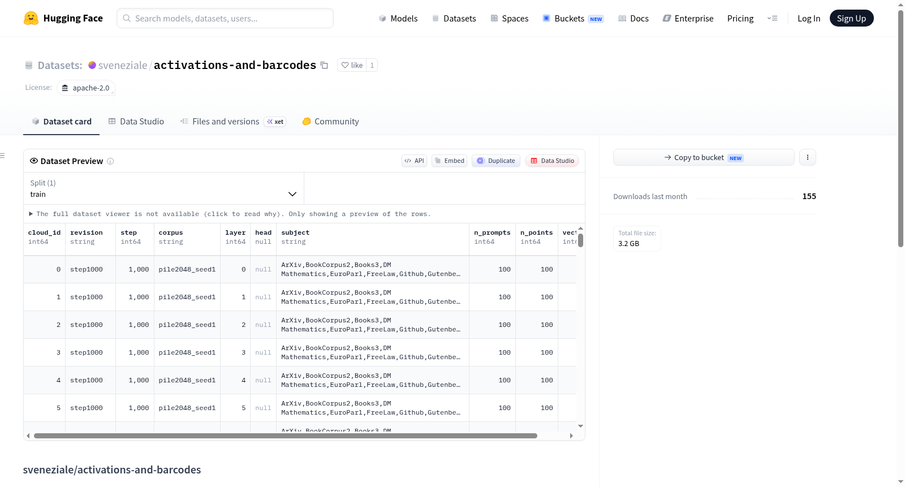The image size is (905, 487).
Task: Click the pile2048_seed1 cell in row 2
Action: (187, 325)
